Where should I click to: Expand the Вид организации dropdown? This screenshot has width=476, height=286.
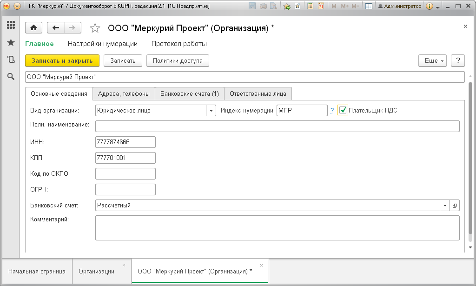point(211,111)
